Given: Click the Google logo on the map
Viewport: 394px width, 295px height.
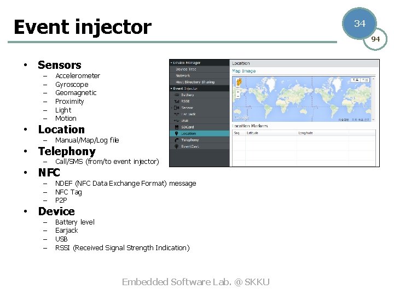Looking at the screenshot, I should coord(241,117).
